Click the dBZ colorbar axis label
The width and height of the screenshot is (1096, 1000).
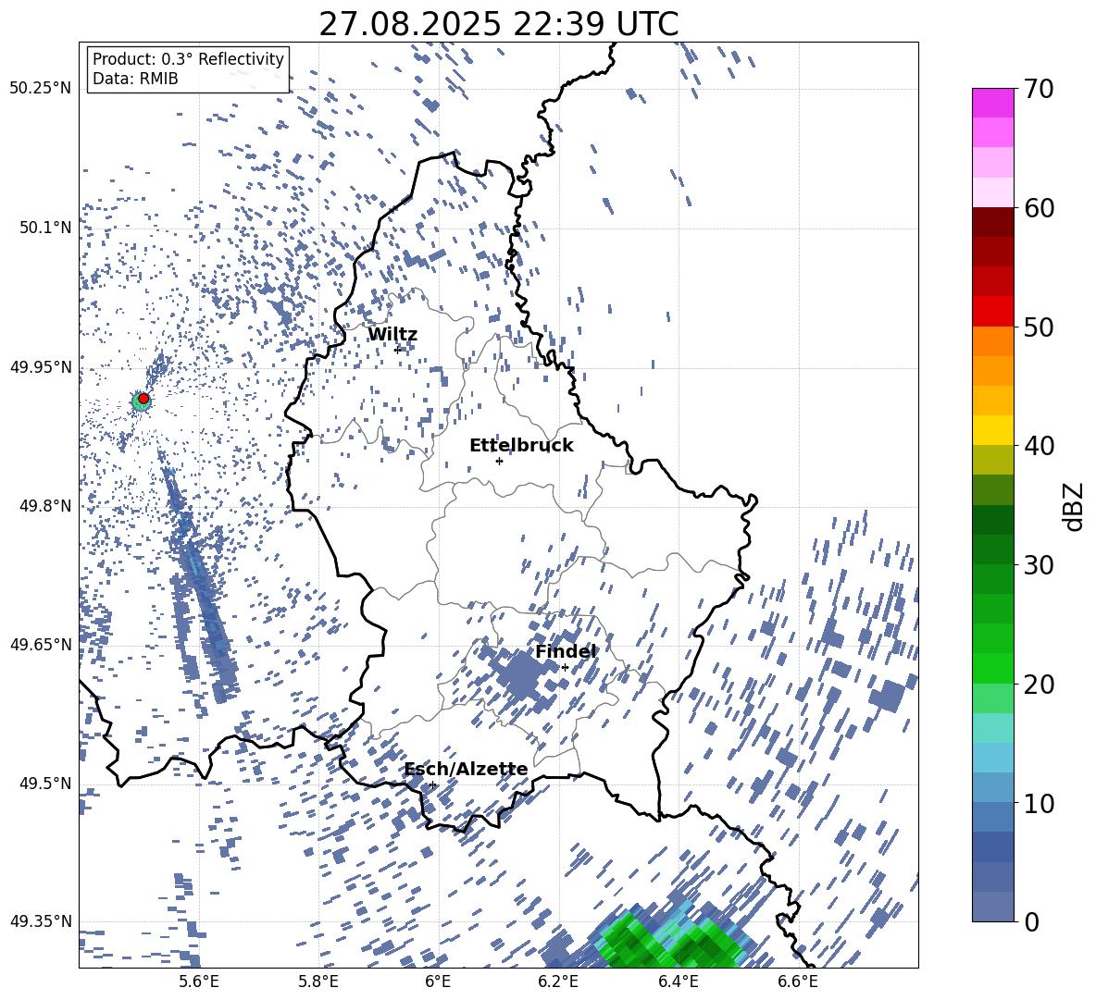(1073, 506)
